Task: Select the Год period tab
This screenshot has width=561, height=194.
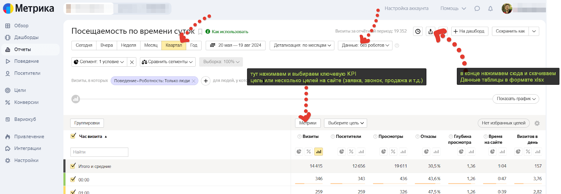Action: pyautogui.click(x=194, y=45)
